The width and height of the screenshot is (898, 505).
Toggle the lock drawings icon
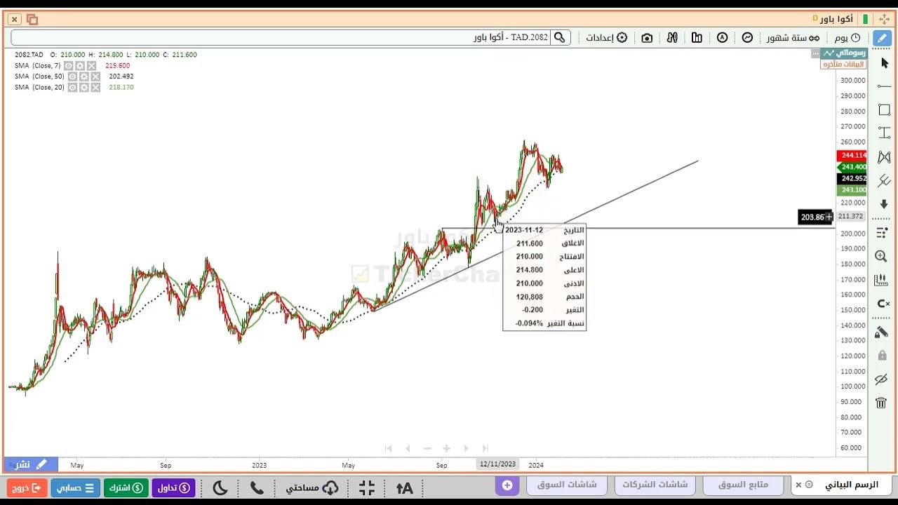coord(882,356)
